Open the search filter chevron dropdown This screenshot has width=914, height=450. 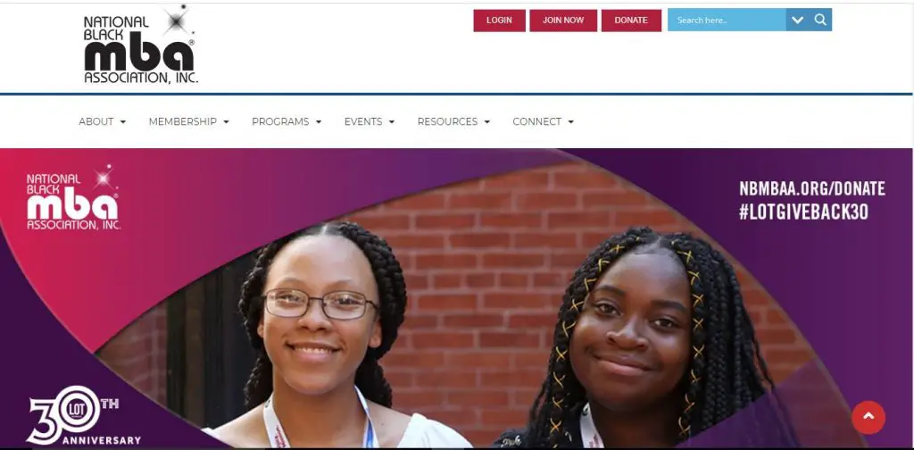coord(797,20)
